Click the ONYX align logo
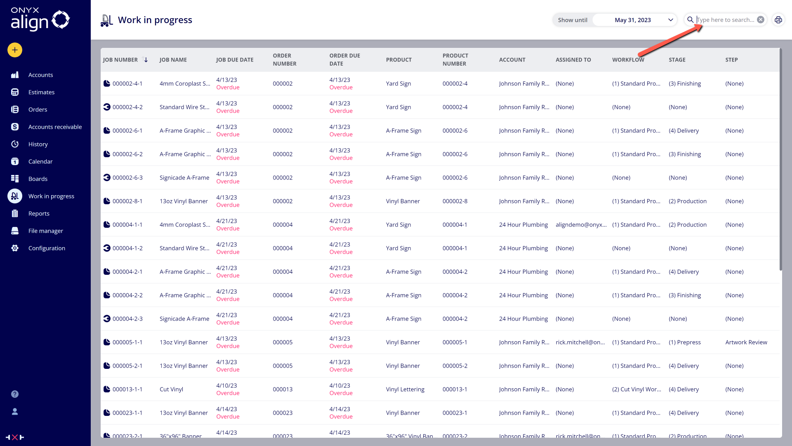The image size is (792, 446). pyautogui.click(x=40, y=19)
